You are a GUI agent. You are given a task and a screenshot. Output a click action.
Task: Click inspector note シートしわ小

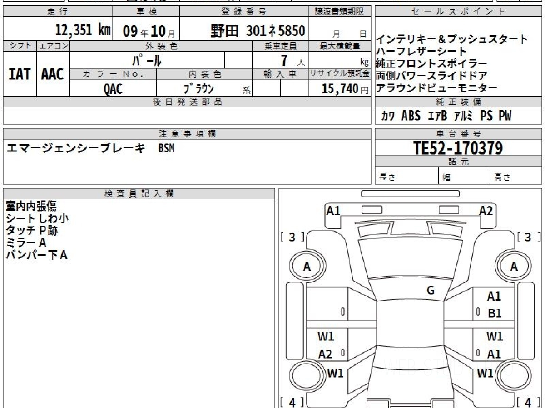click(37, 219)
